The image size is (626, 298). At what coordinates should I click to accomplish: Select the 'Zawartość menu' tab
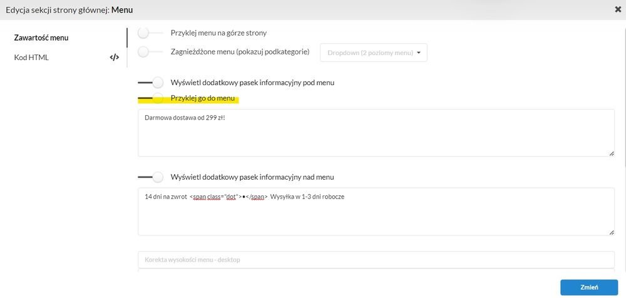(x=41, y=38)
